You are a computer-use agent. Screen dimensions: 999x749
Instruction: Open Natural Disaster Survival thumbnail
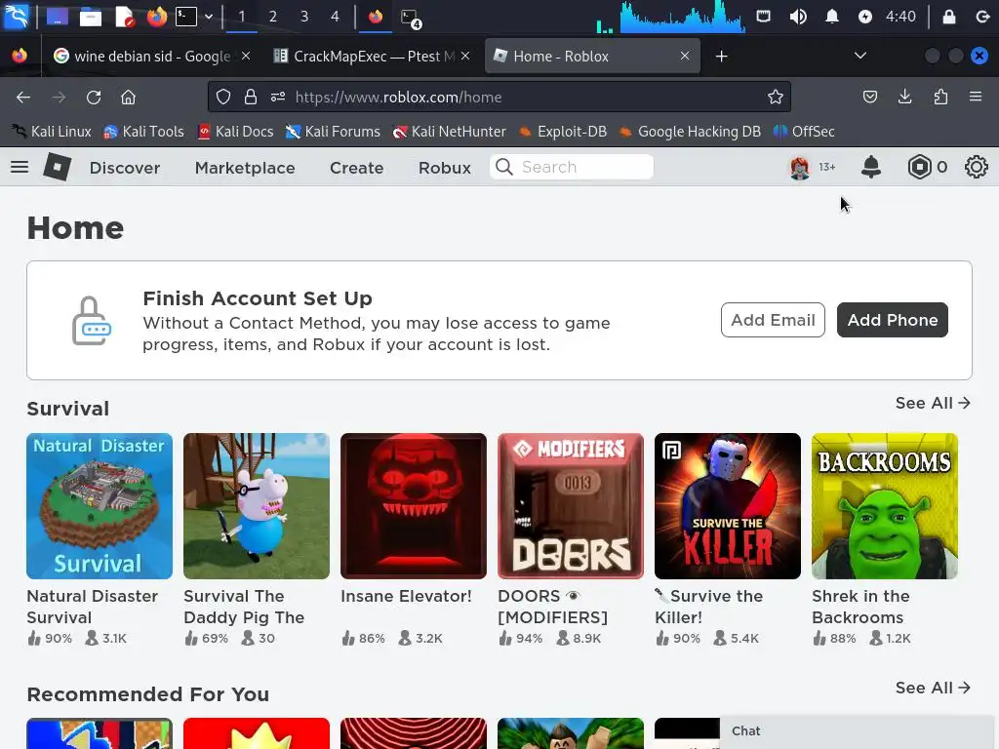(100, 506)
